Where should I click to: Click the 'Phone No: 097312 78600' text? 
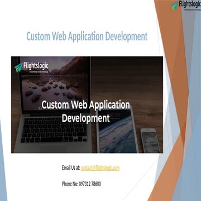(82, 184)
